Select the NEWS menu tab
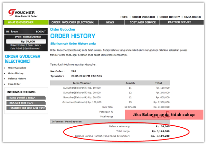 coord(111,22)
